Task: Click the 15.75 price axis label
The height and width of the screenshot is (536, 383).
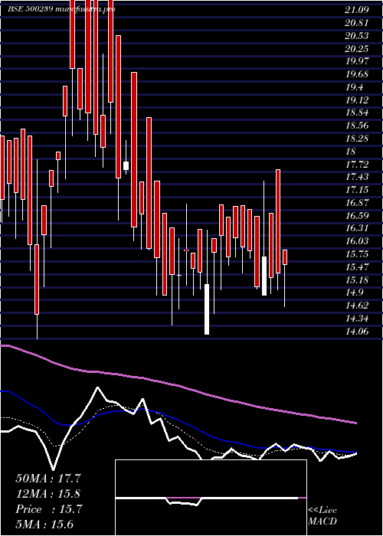Action: point(357,254)
